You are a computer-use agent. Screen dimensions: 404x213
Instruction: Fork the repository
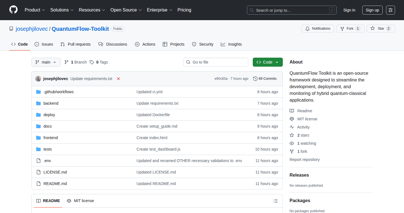pos(350,29)
